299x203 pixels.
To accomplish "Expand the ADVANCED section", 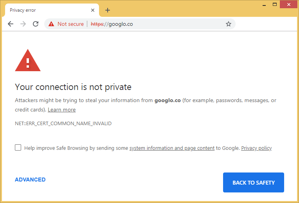I will click(30, 180).
